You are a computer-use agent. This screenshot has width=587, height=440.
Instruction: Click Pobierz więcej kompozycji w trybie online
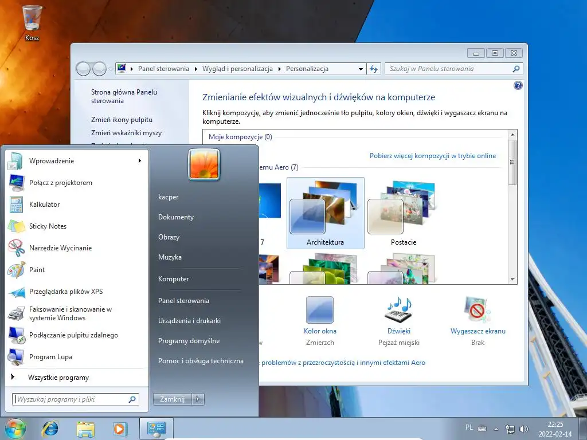click(433, 156)
